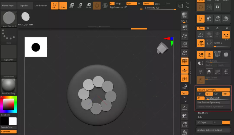Viewport: 234px width, 135px height.
Task: Toggle Persp perspective view
Action: 185,61
